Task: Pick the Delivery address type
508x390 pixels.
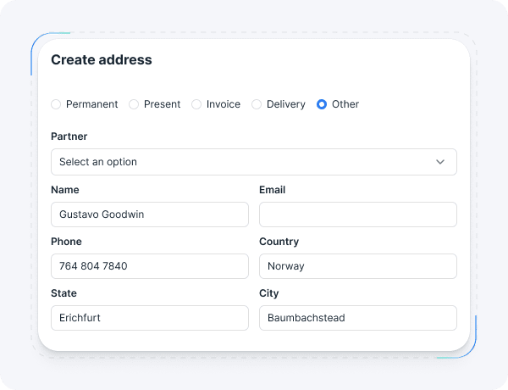Action: click(257, 104)
